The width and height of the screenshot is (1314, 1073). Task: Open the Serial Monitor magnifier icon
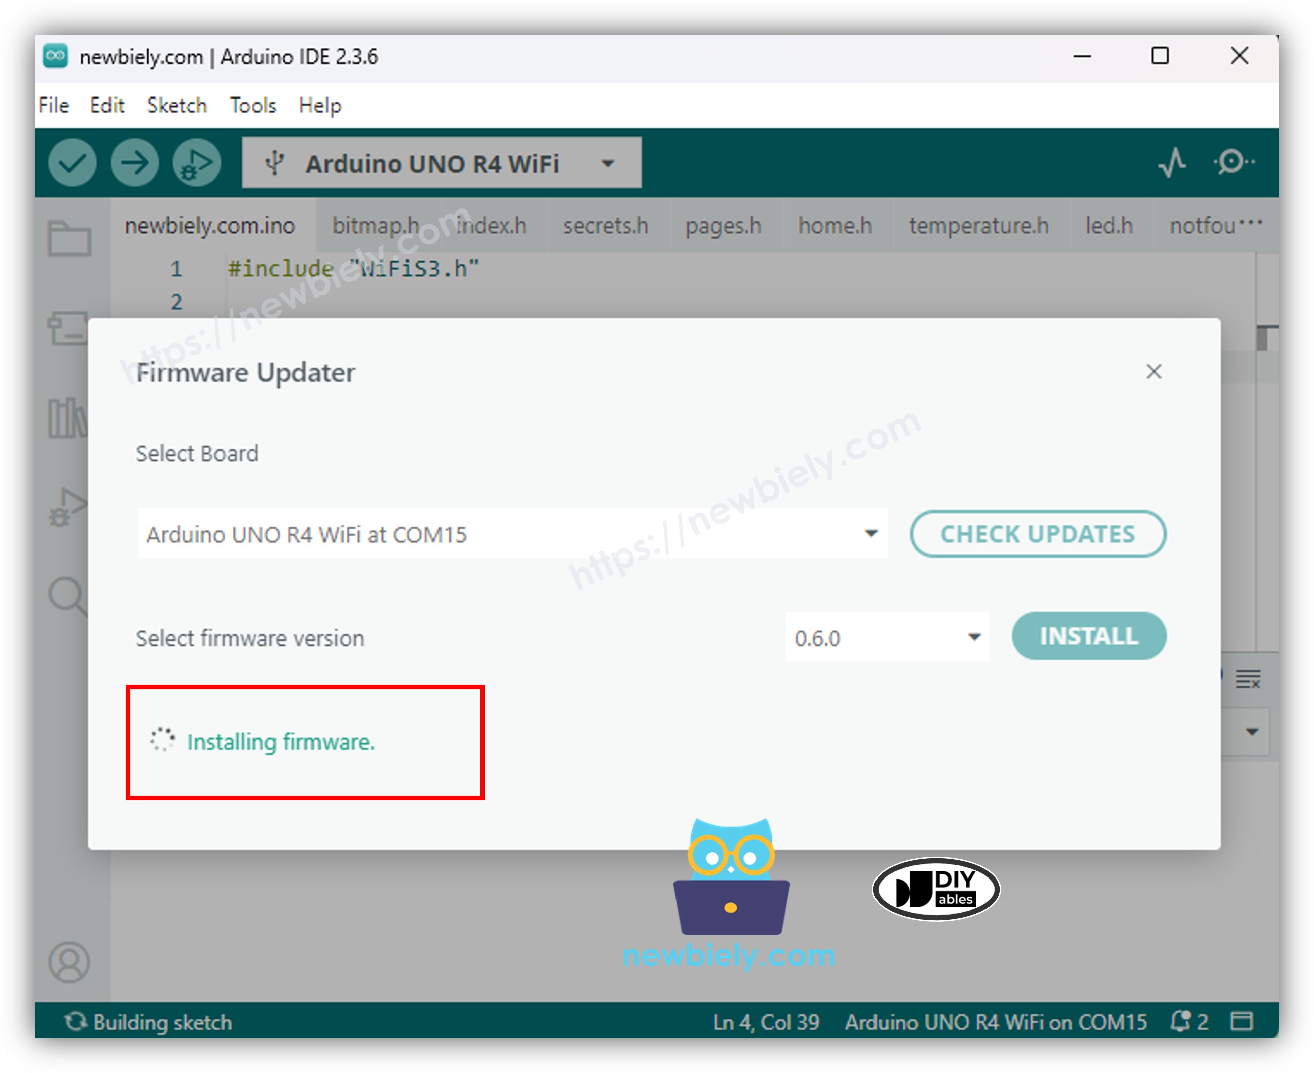coord(1231,162)
